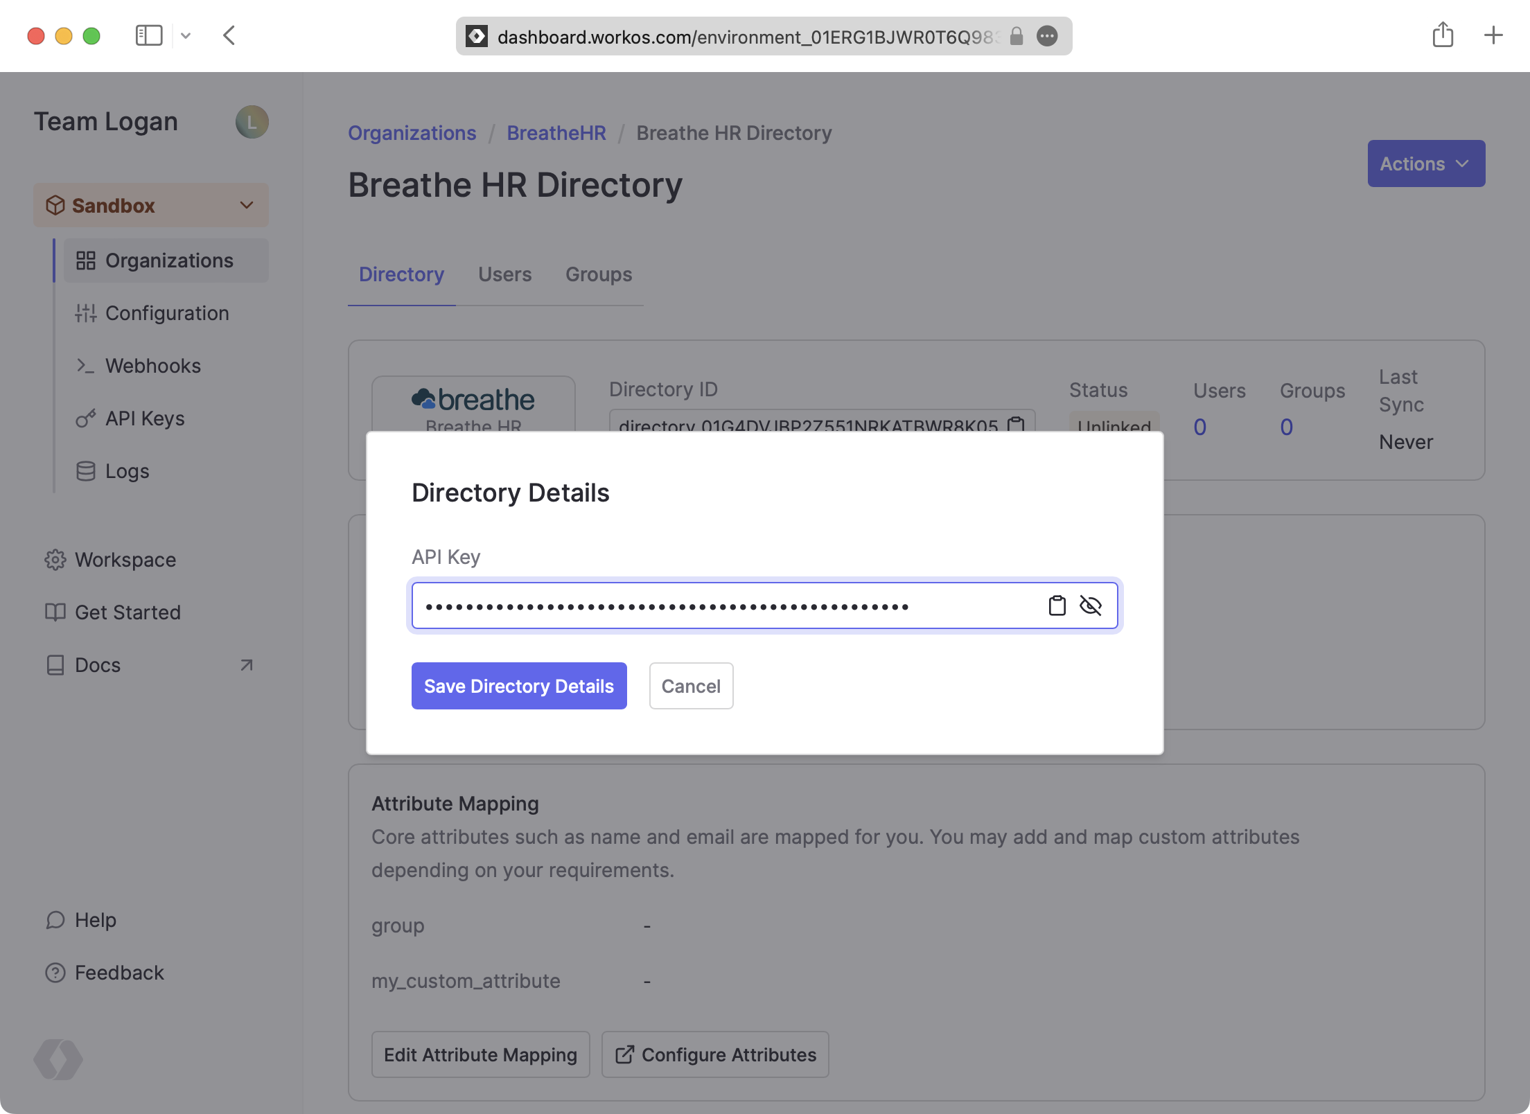Switch to the Groups tab

click(x=597, y=274)
